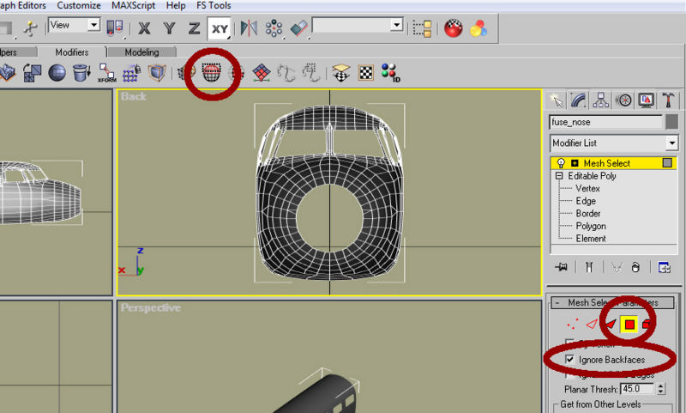Toggle Mesh Select lightbulb on/off
The height and width of the screenshot is (413, 686).
coord(561,163)
